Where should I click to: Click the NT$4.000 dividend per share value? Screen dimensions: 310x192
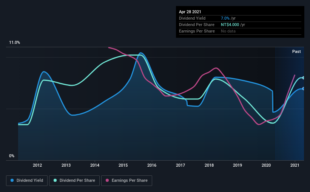230,25
